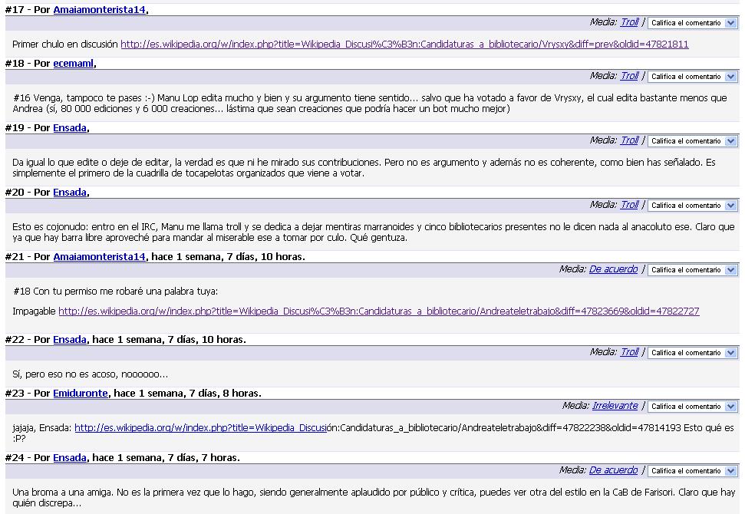Click the Troll rating link on comment #18

tap(630, 76)
